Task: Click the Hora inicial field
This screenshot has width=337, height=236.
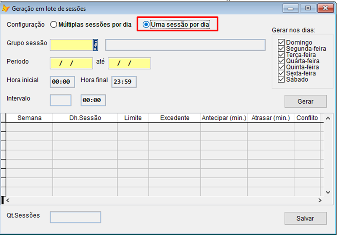Action: [62, 82]
